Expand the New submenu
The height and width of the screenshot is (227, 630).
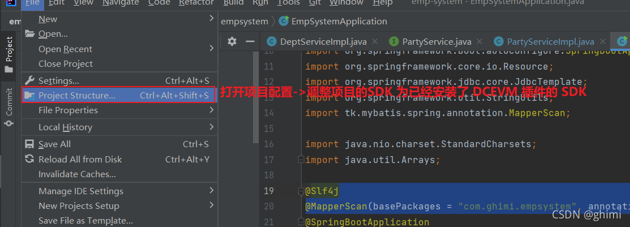pyautogui.click(x=119, y=19)
